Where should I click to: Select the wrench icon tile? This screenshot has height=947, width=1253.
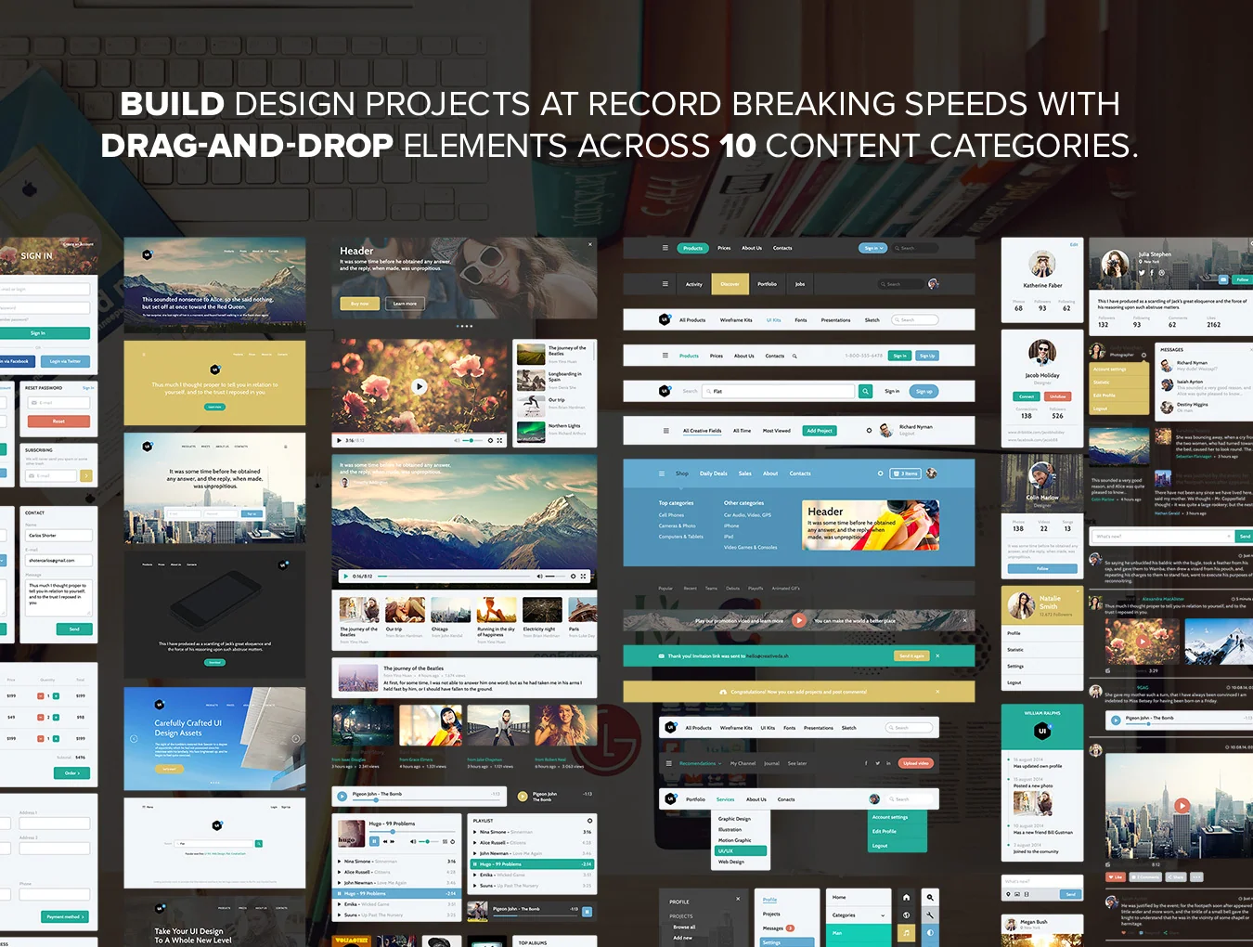(930, 915)
